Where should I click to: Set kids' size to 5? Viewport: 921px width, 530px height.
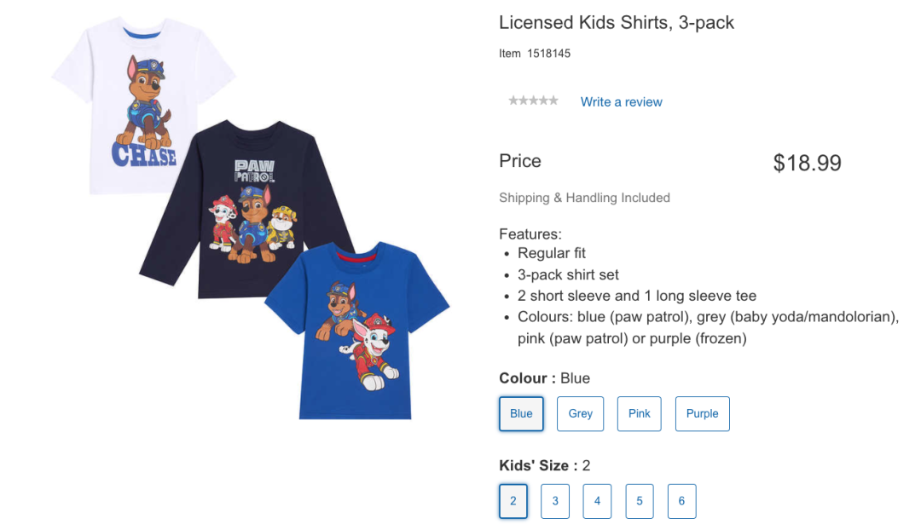[x=640, y=501]
